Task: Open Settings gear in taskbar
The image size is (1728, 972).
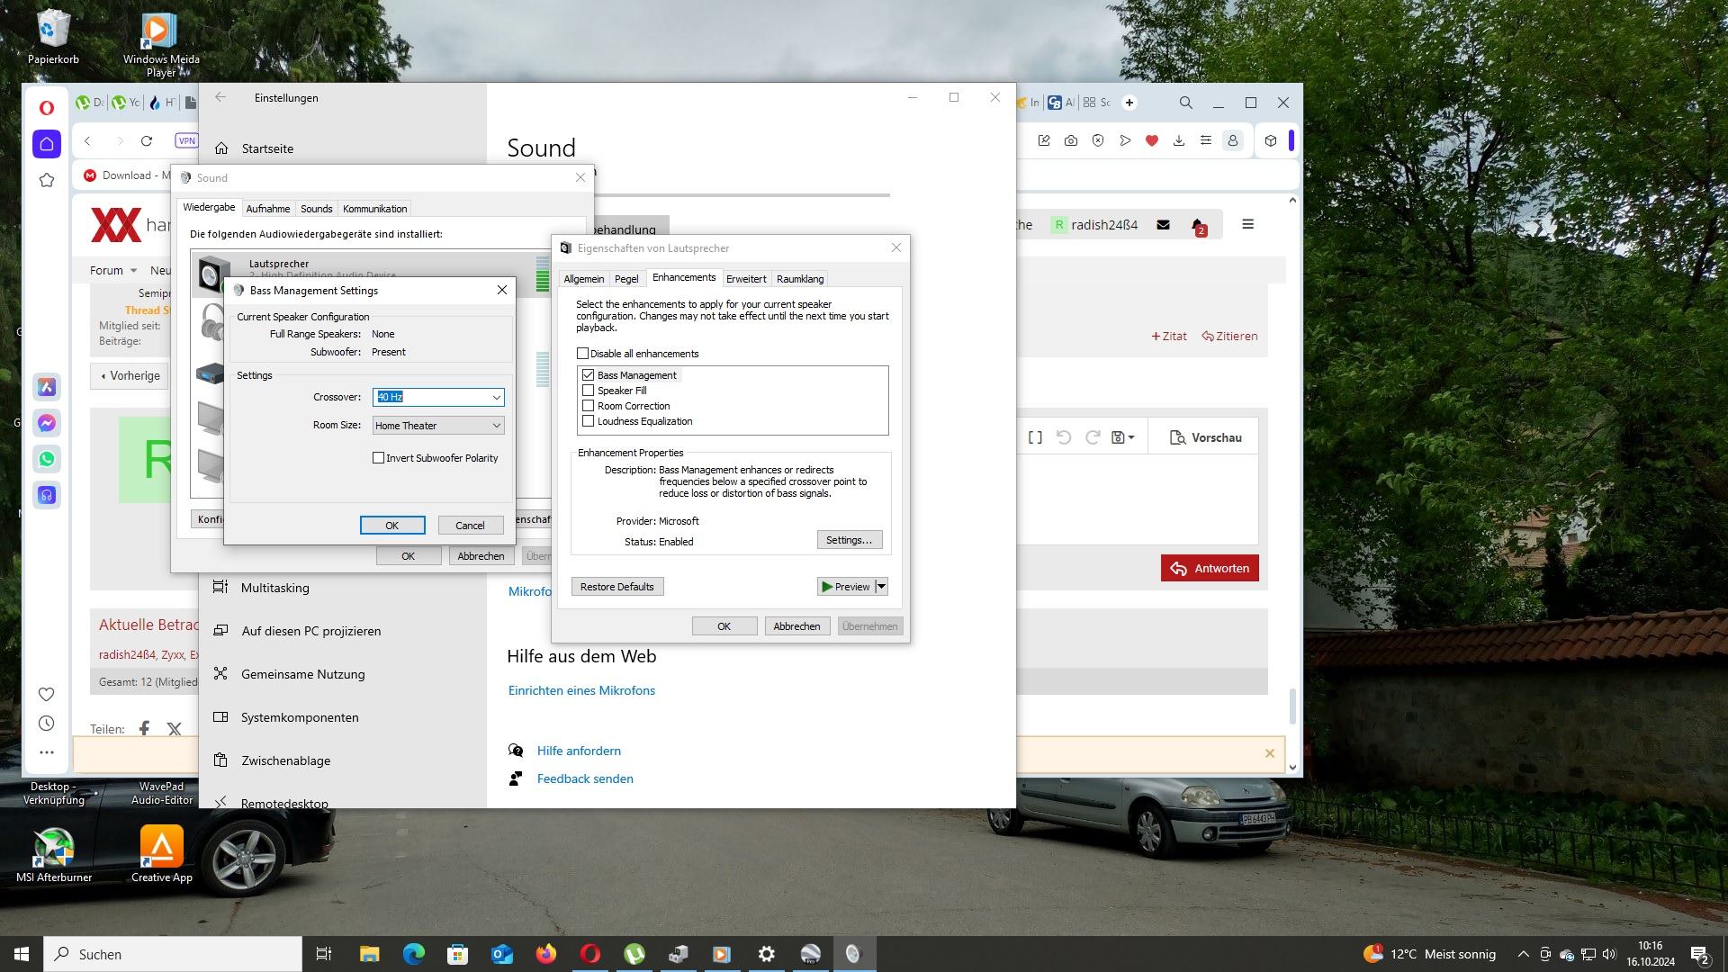Action: coord(767,954)
